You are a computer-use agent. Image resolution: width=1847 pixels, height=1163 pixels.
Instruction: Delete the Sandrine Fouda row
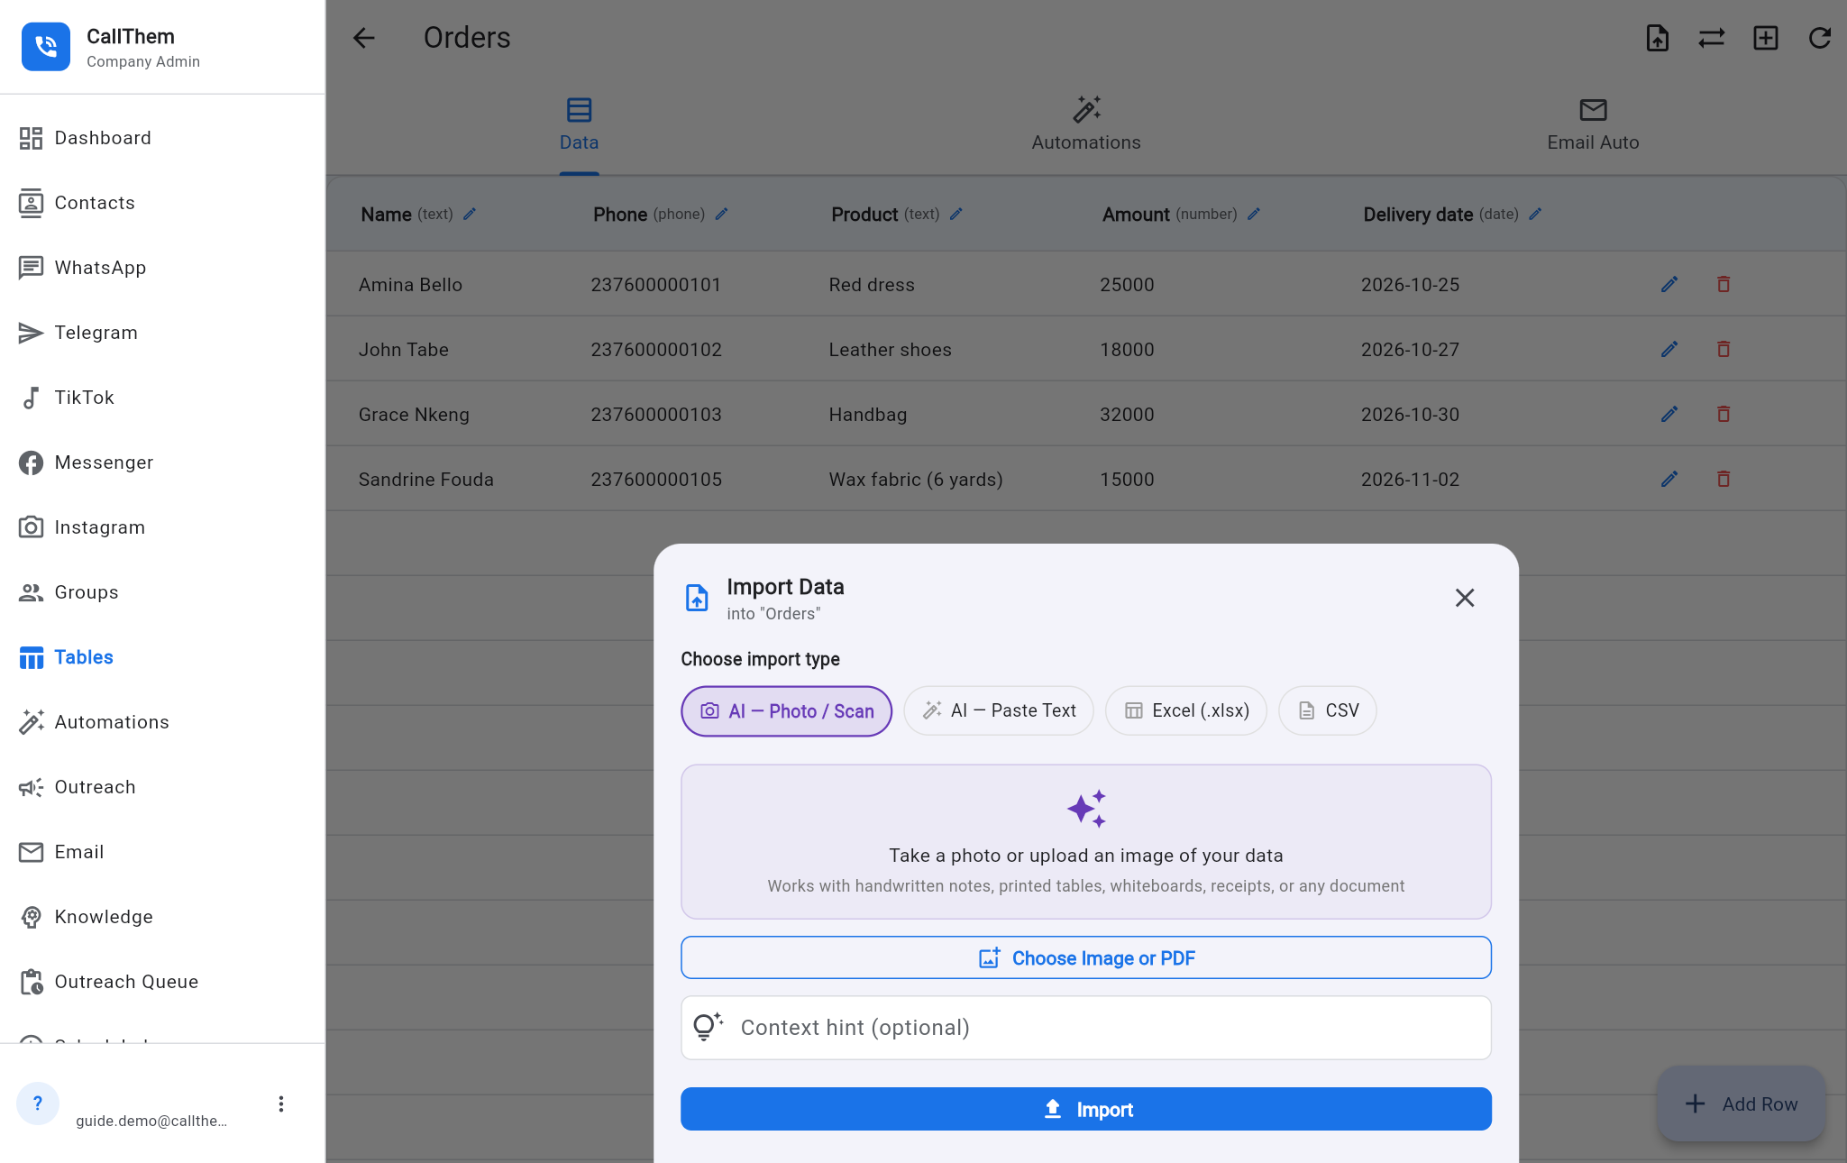coord(1723,480)
